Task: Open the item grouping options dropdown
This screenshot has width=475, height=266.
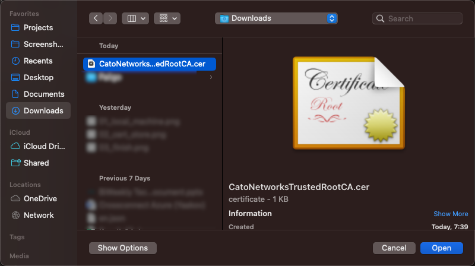Action: (x=167, y=18)
